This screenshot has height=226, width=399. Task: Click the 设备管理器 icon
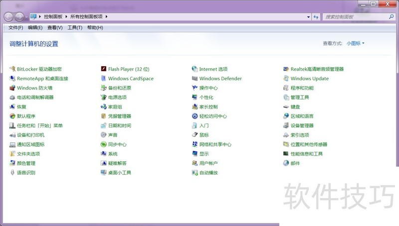click(x=286, y=125)
